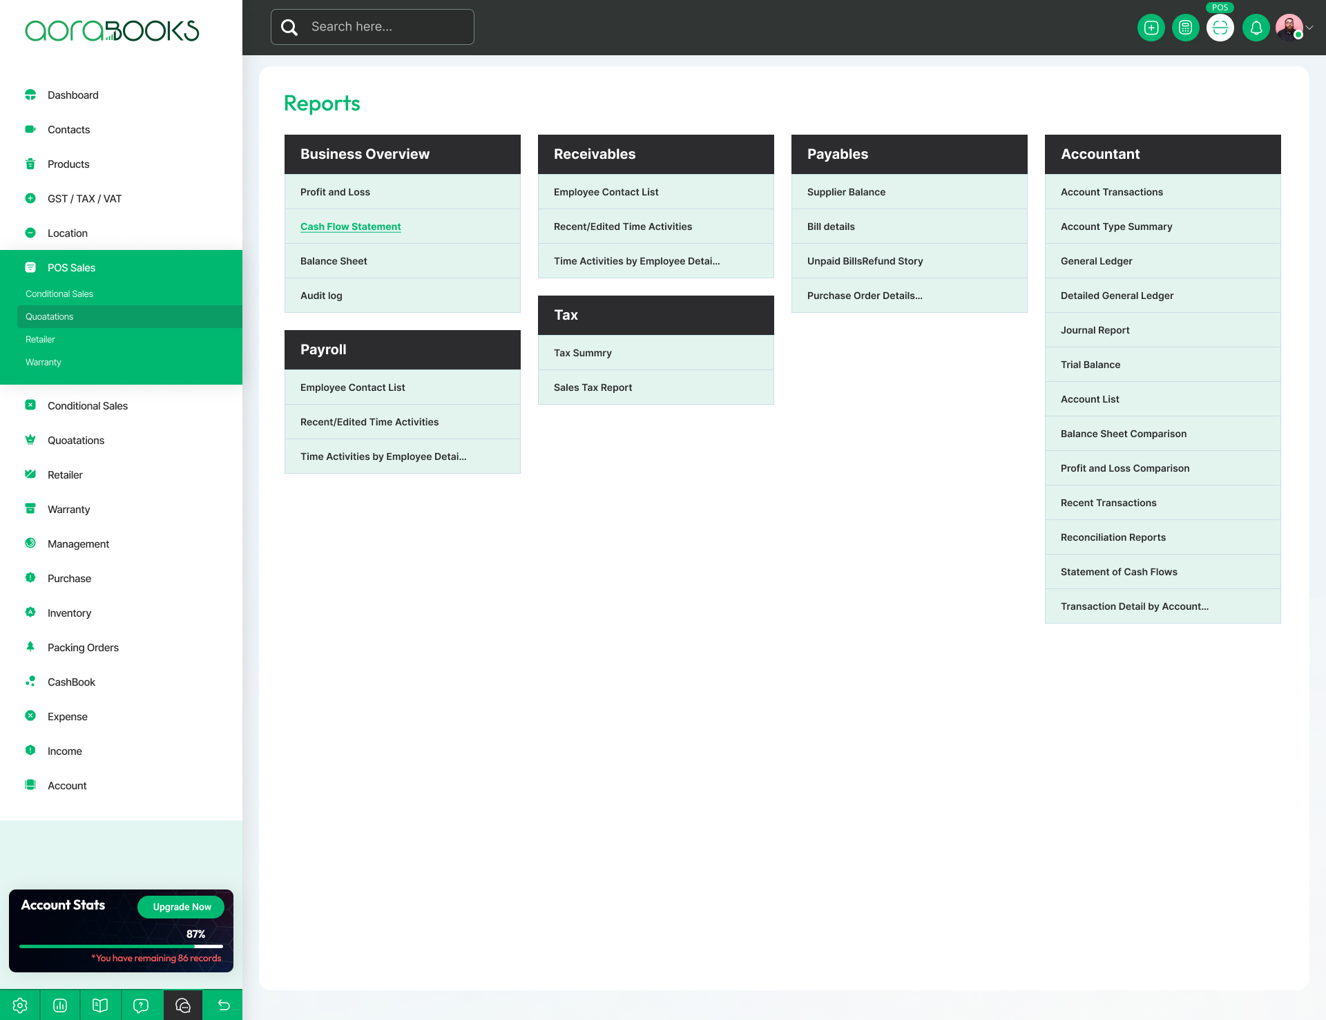Open the calculator icon in header
1326x1020 pixels.
(1185, 28)
